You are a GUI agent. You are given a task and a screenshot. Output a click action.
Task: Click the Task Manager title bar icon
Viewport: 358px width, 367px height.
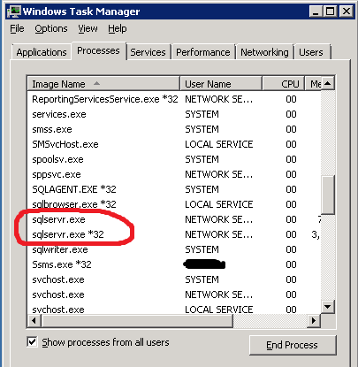click(14, 11)
